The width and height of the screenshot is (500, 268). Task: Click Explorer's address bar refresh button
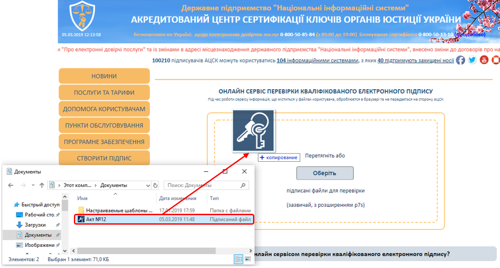click(156, 185)
